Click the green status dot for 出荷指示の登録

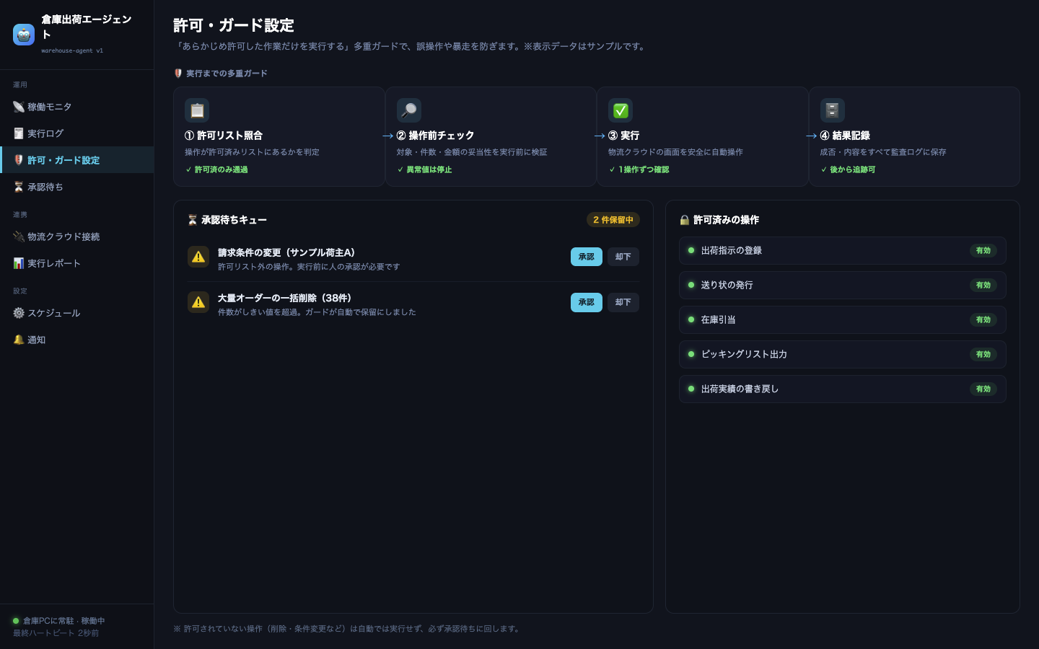coord(691,250)
